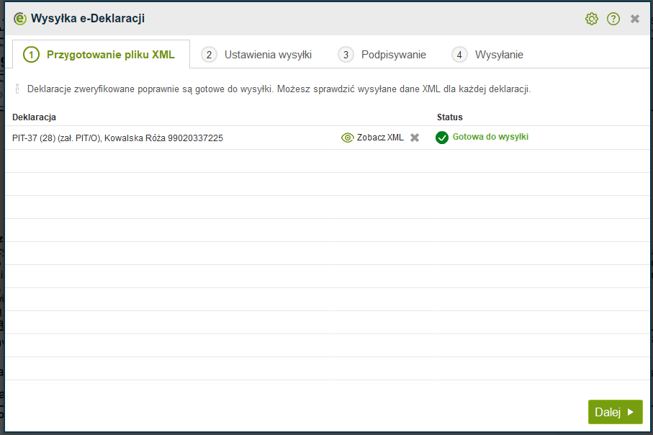Remove the PIT-37 declaration with the gray X

click(x=415, y=138)
